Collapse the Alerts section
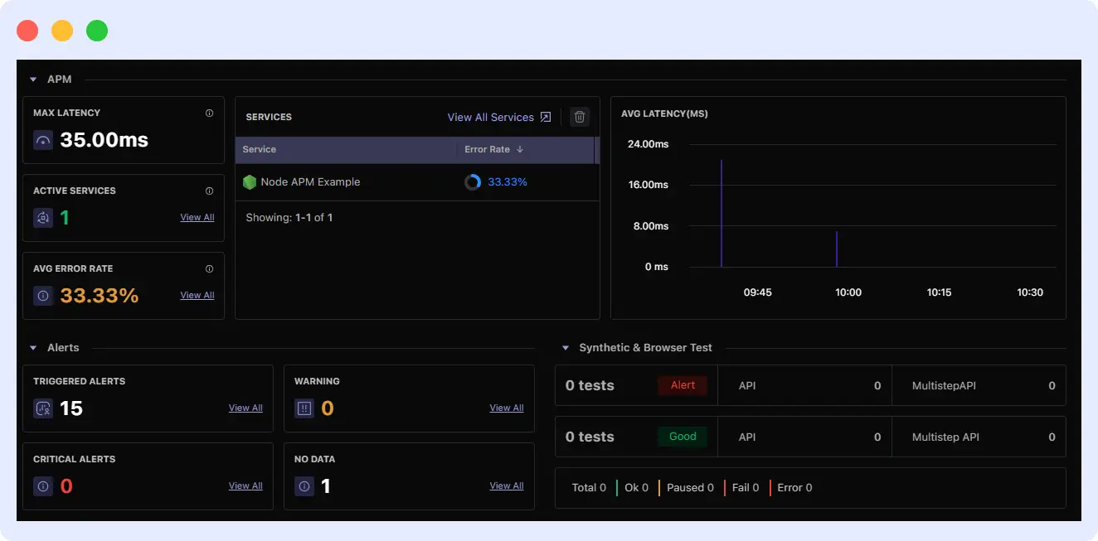1098x541 pixels. click(33, 348)
